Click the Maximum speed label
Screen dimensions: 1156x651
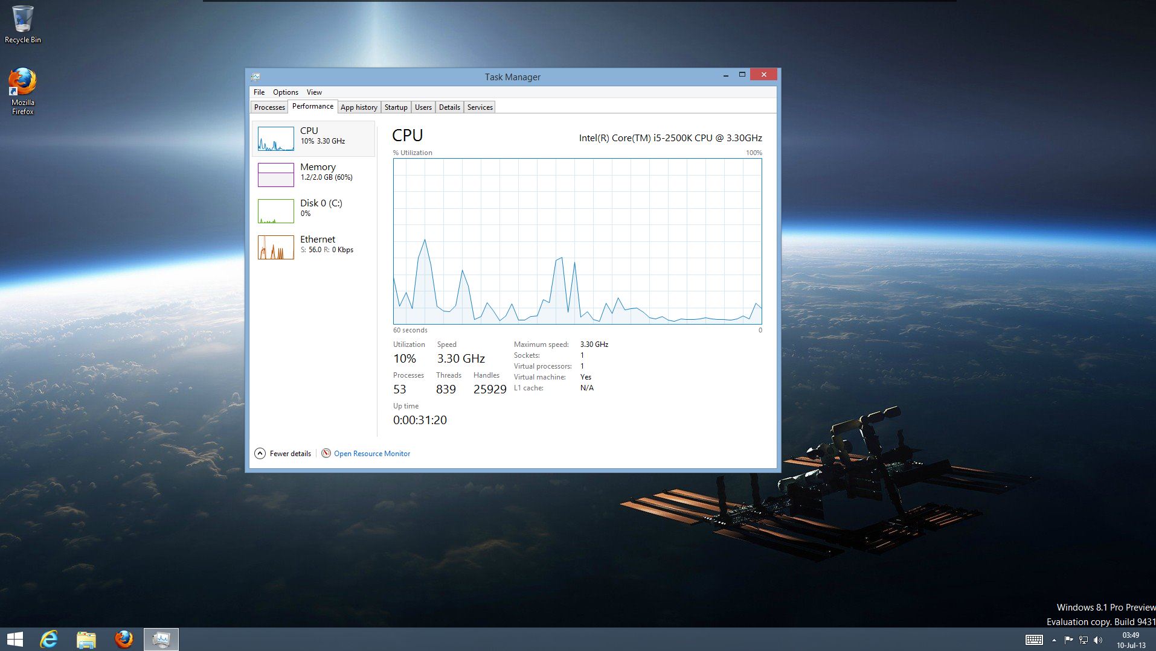[541, 344]
